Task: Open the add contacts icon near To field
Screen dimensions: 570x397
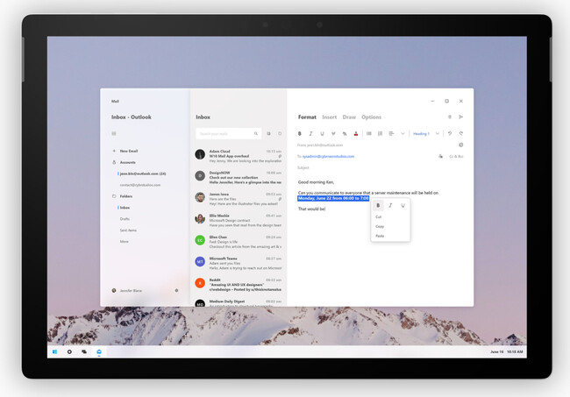Action: [440, 156]
